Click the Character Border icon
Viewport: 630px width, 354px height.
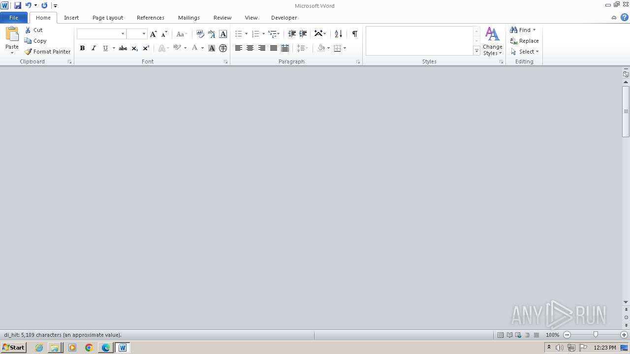tap(223, 34)
